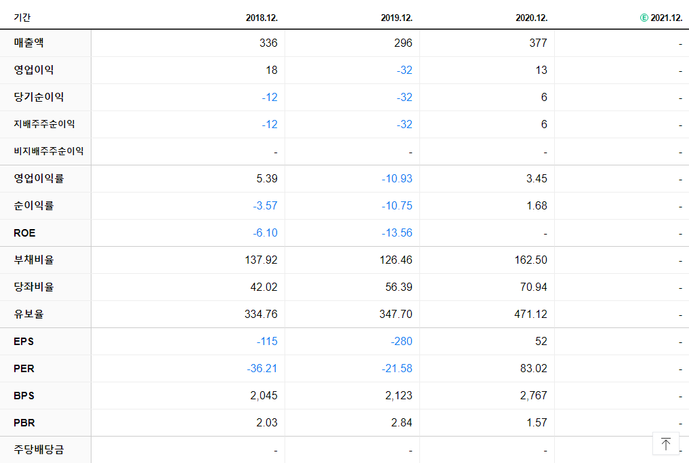
Task: Click the 순이익률 row label
Action: pos(34,205)
